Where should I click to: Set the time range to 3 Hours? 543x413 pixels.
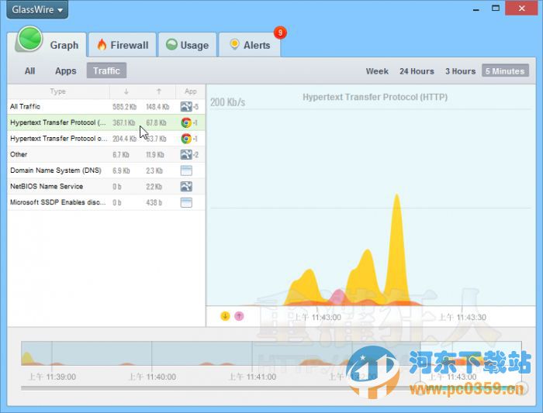pos(460,71)
